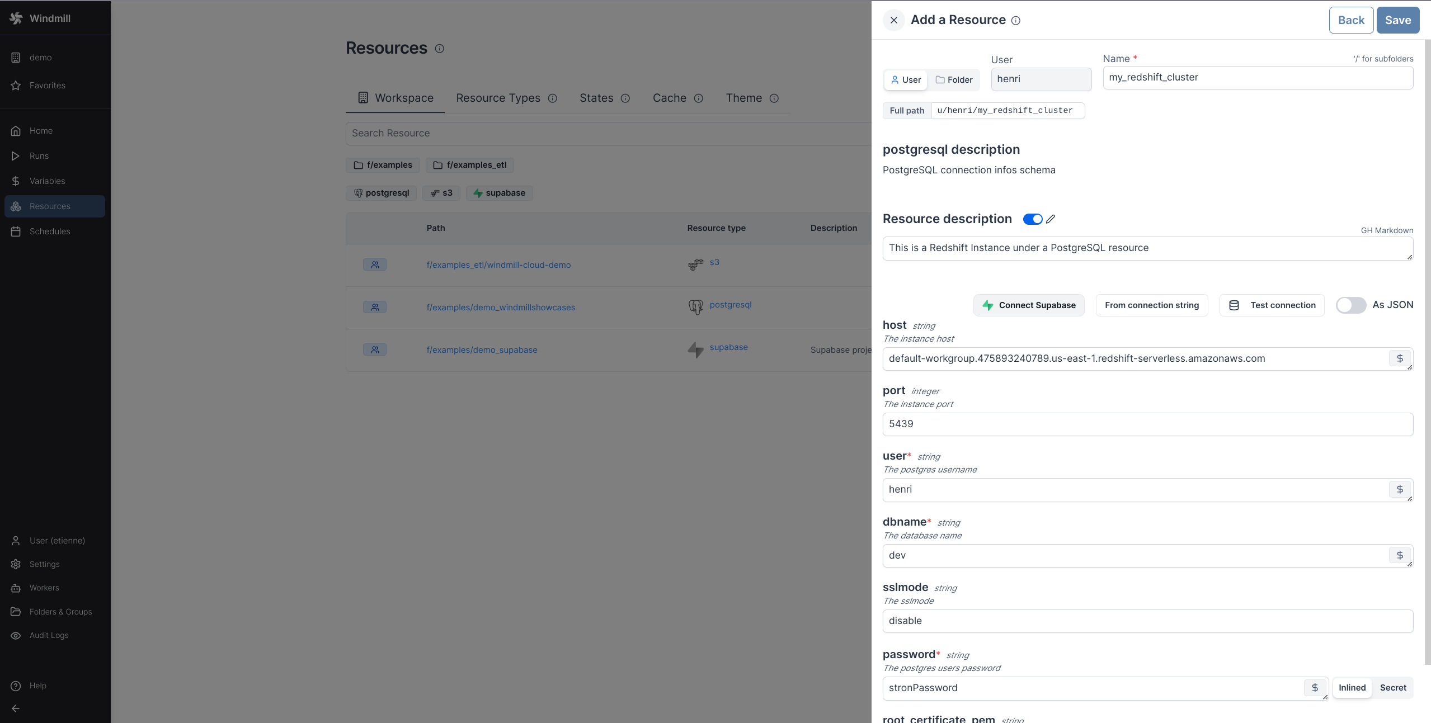
Task: Switch owner type to Folder
Action: [x=954, y=80]
